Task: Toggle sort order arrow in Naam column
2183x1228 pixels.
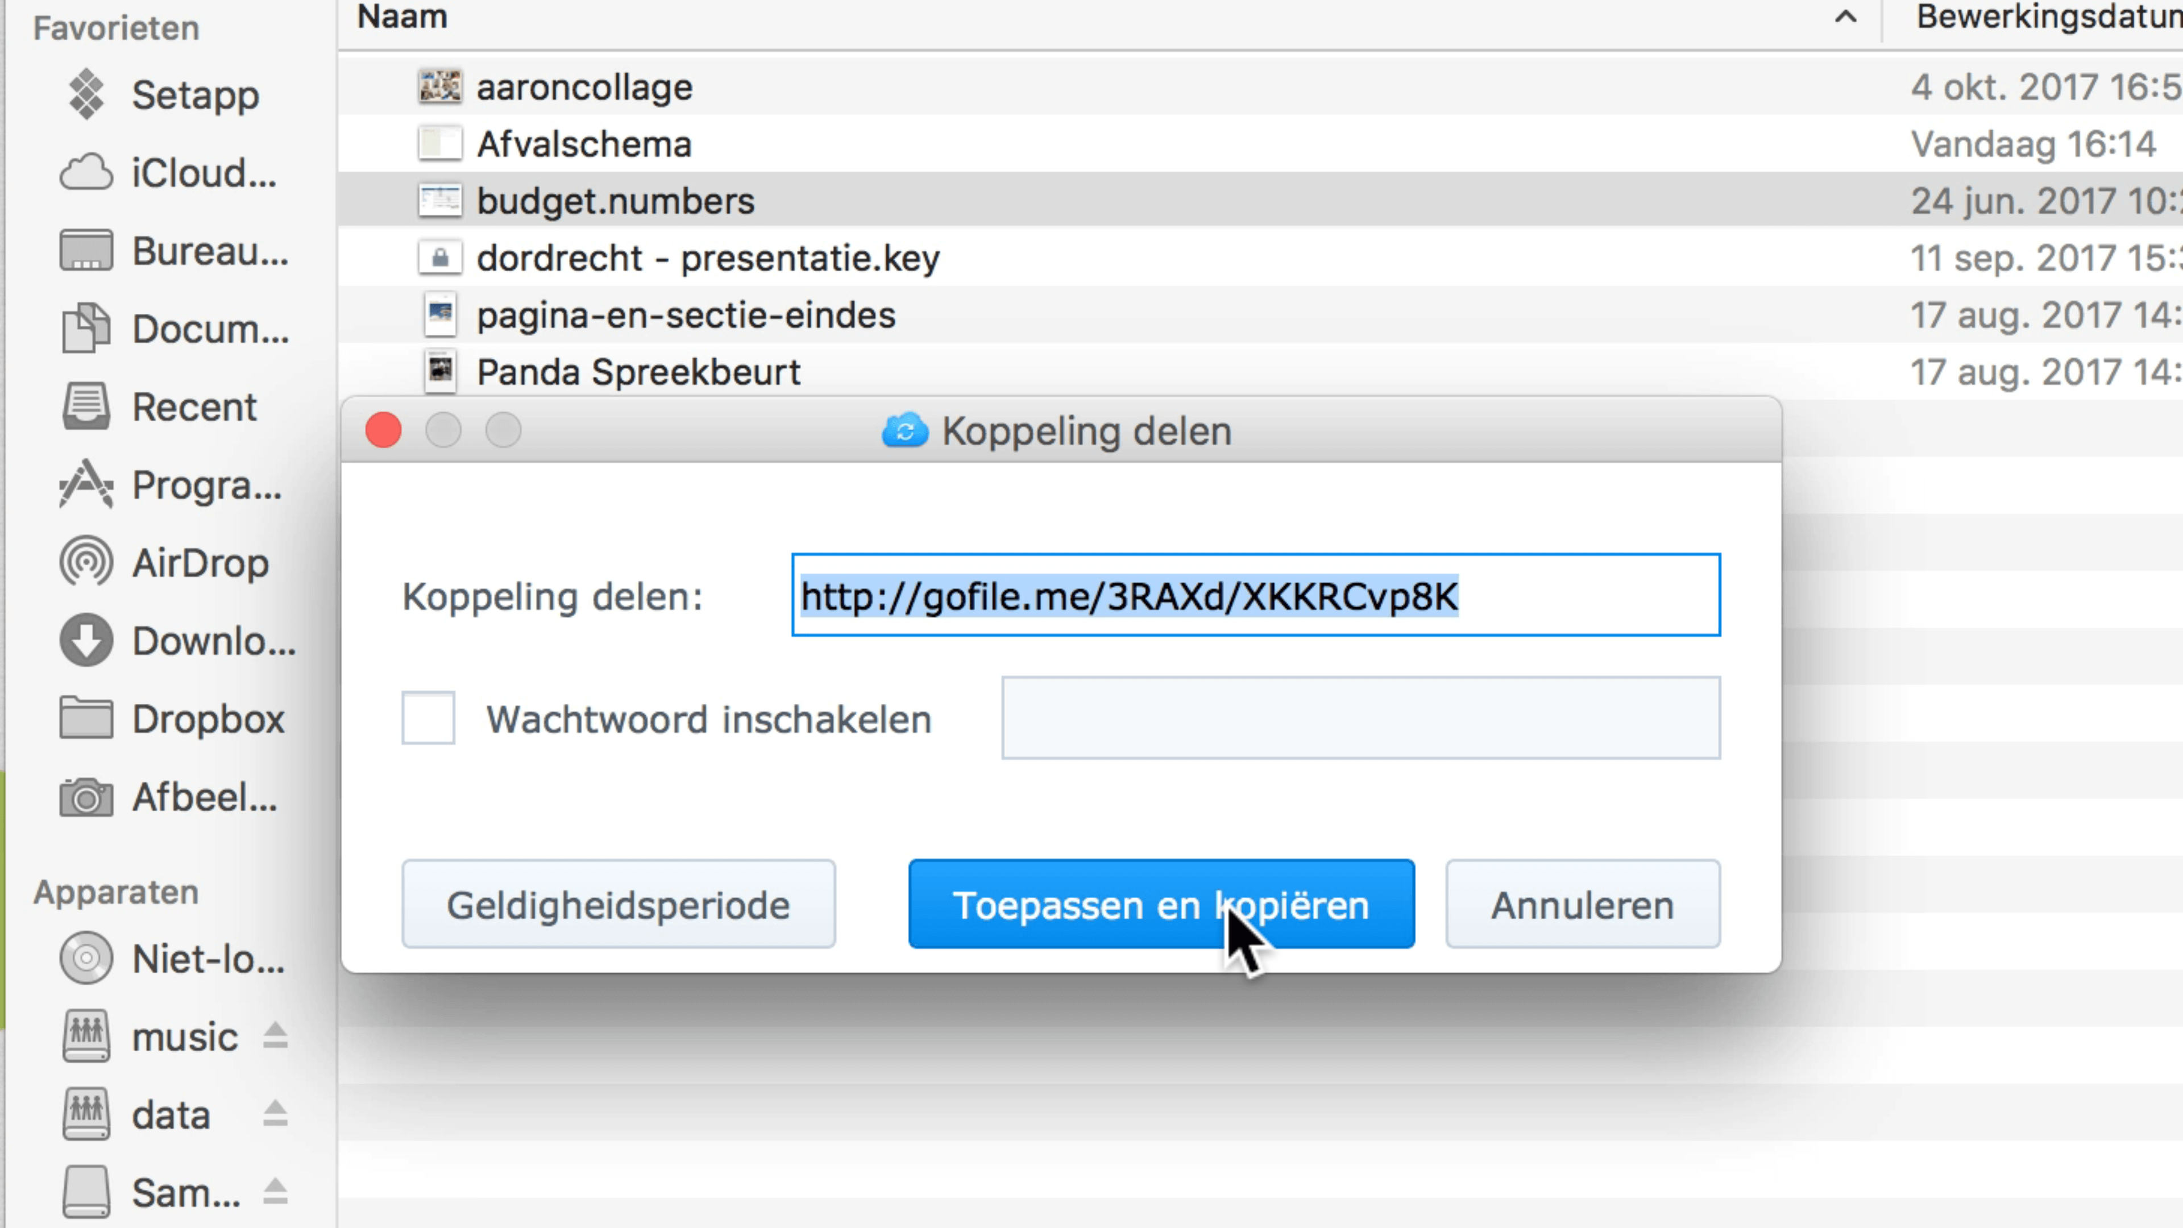Action: (x=1846, y=17)
